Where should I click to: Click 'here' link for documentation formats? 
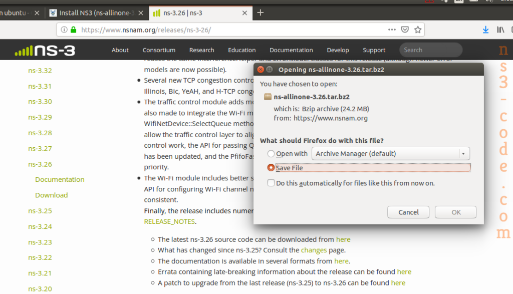(x=341, y=261)
